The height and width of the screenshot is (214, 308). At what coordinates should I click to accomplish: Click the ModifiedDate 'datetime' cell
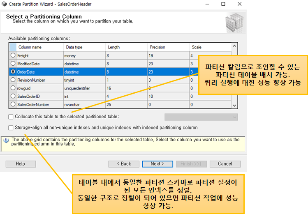coord(84,64)
